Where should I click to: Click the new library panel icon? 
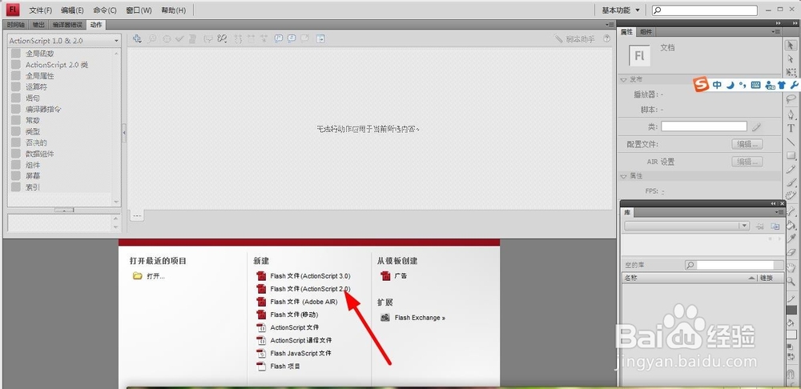(x=775, y=226)
